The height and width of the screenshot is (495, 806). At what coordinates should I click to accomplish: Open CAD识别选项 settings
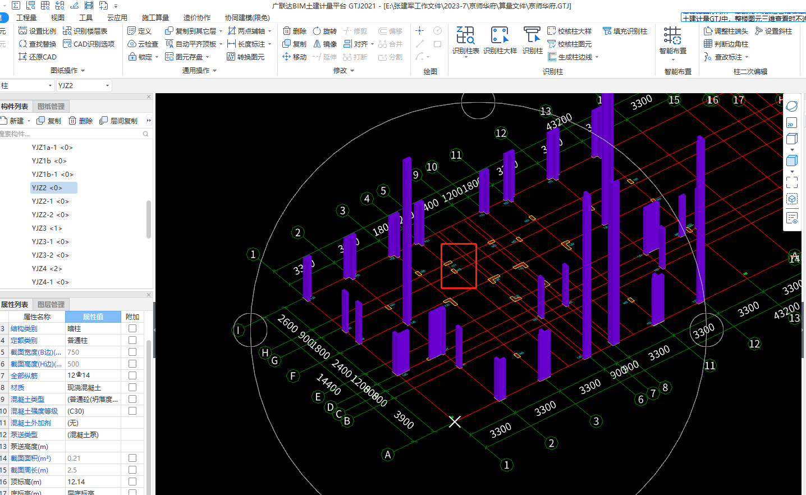tap(89, 44)
